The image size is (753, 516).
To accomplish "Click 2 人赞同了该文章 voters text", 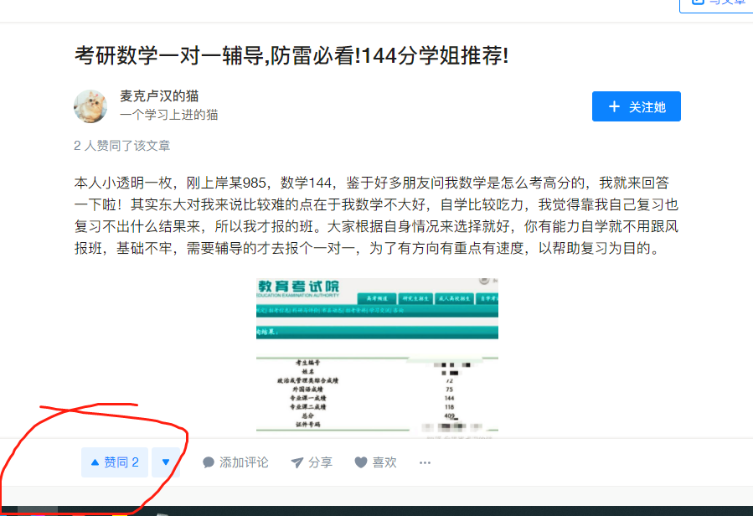I will pyautogui.click(x=122, y=146).
